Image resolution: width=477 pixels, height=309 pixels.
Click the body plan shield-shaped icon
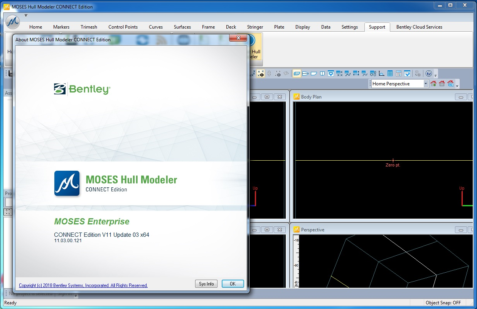click(322, 73)
